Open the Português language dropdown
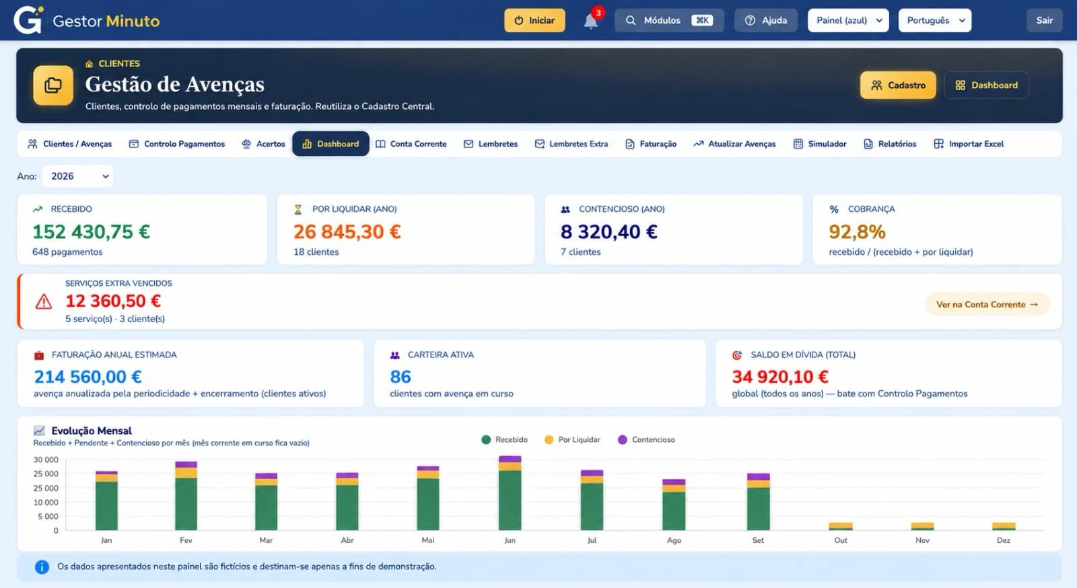This screenshot has width=1077, height=588. tap(935, 20)
